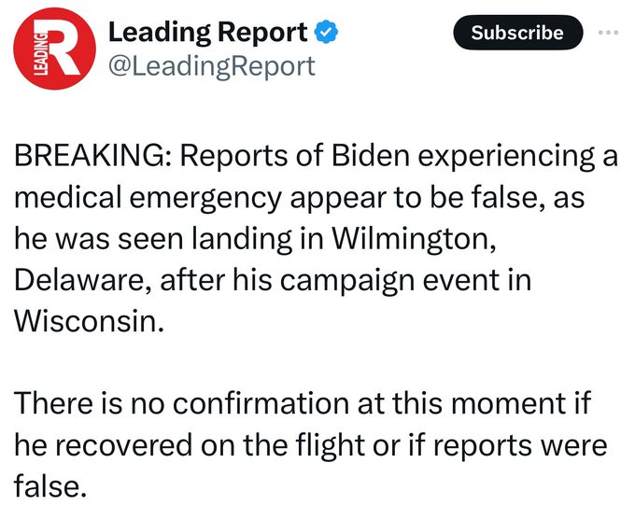This screenshot has height=519, width=635.
Task: Click the final word false at post end
Action: [x=49, y=485]
